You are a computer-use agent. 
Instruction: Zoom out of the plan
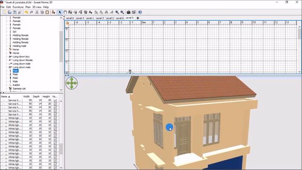pyautogui.click(x=122, y=12)
